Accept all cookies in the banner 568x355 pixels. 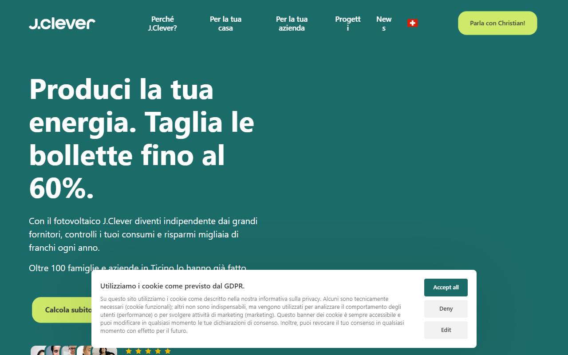click(x=446, y=288)
